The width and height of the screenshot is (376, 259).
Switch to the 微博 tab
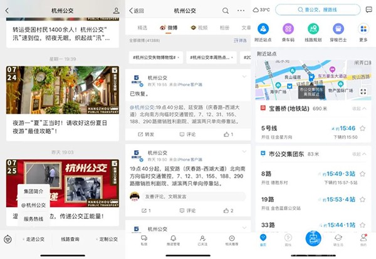169,28
